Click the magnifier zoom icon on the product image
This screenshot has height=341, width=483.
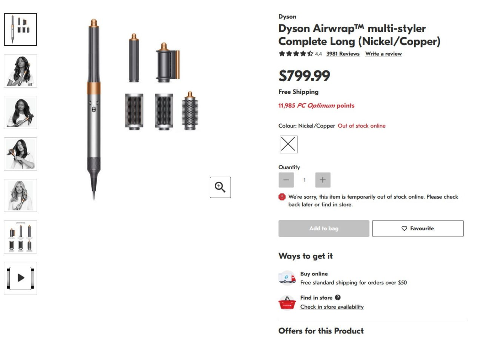pos(220,187)
